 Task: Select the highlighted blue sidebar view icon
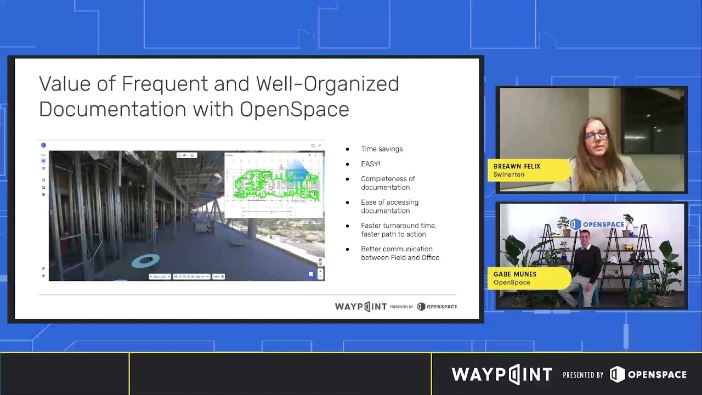[43, 161]
